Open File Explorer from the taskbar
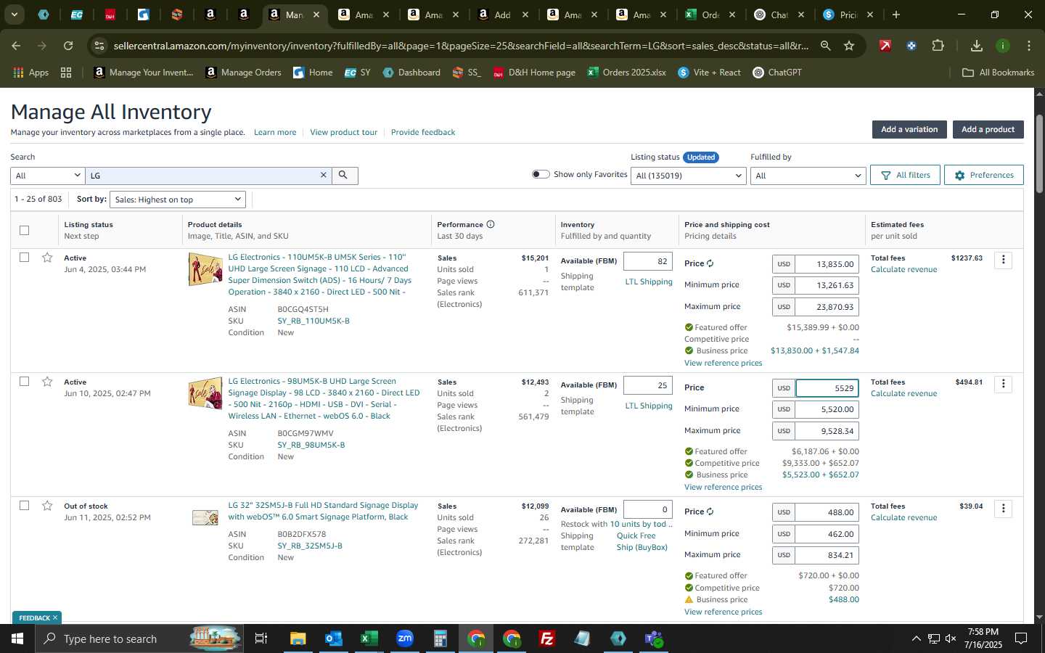The height and width of the screenshot is (653, 1045). 298,638
